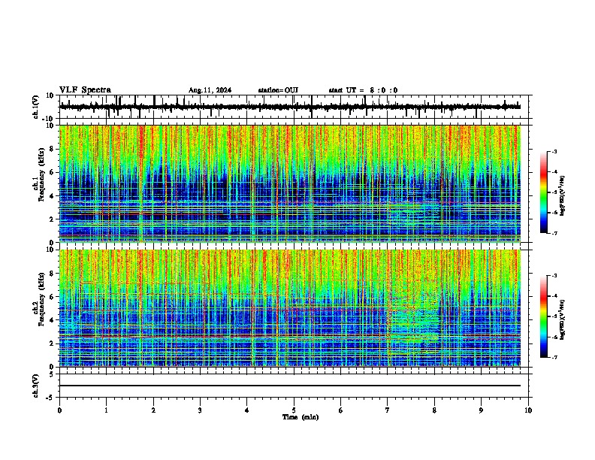This screenshot has width=595, height=460.
Task: Click the ch.1 color scale bar
Action: pyautogui.click(x=544, y=192)
